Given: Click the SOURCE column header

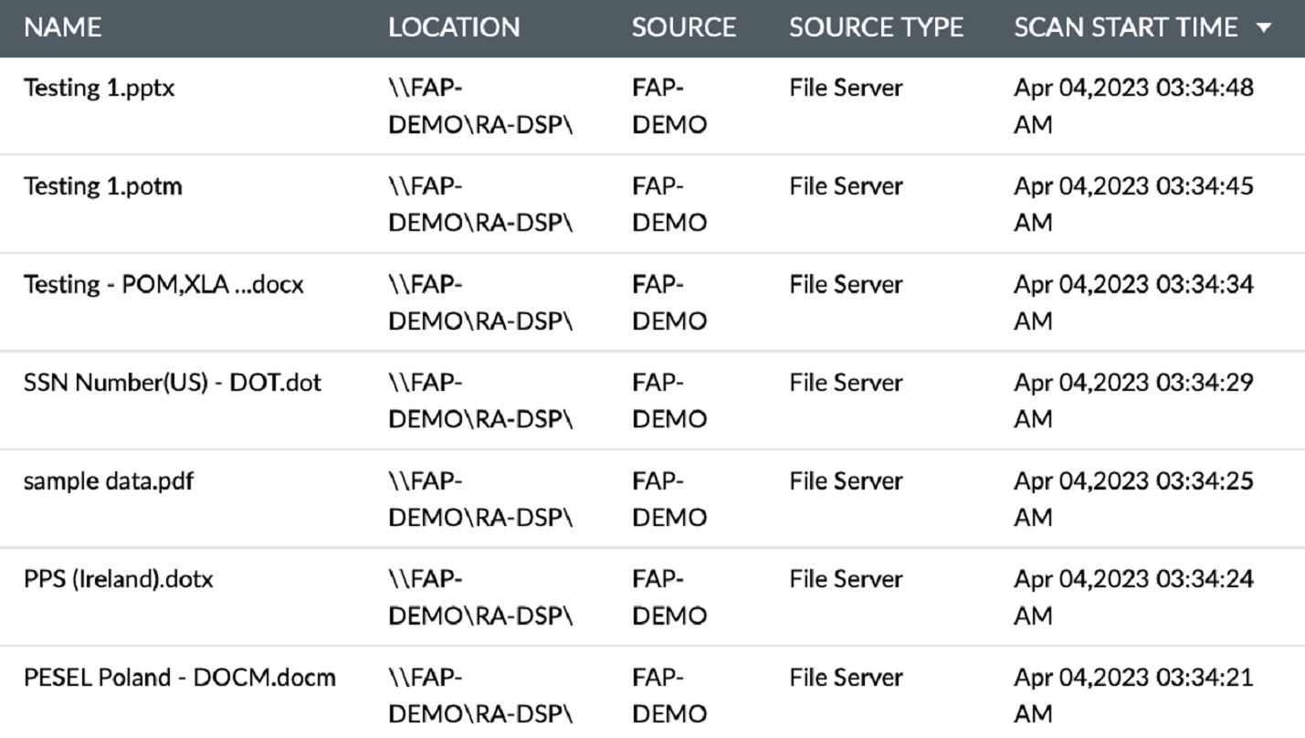Looking at the screenshot, I should pyautogui.click(x=683, y=27).
